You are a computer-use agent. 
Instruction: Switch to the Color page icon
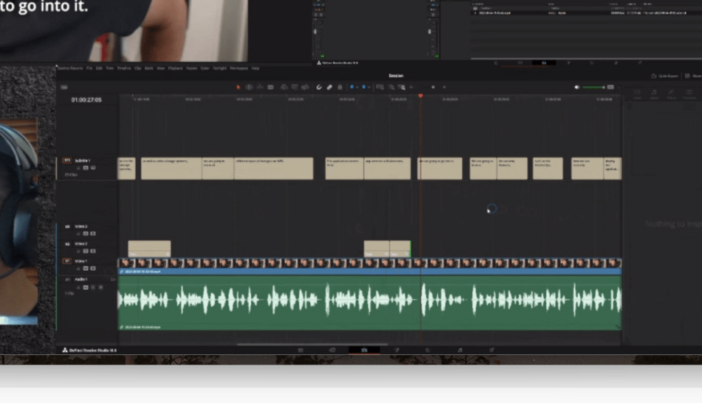[x=428, y=350]
